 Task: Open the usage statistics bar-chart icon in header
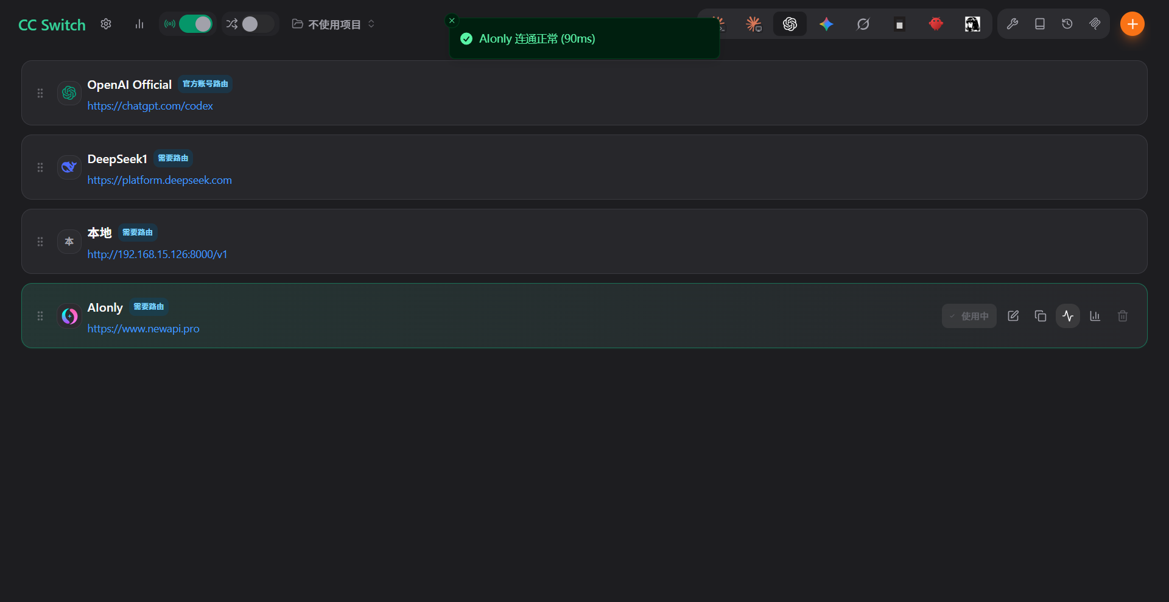(x=139, y=24)
